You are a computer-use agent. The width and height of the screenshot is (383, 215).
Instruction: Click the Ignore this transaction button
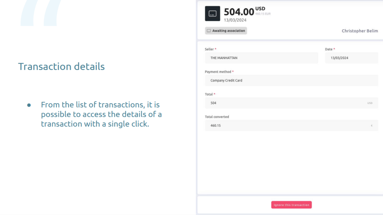(x=291, y=205)
